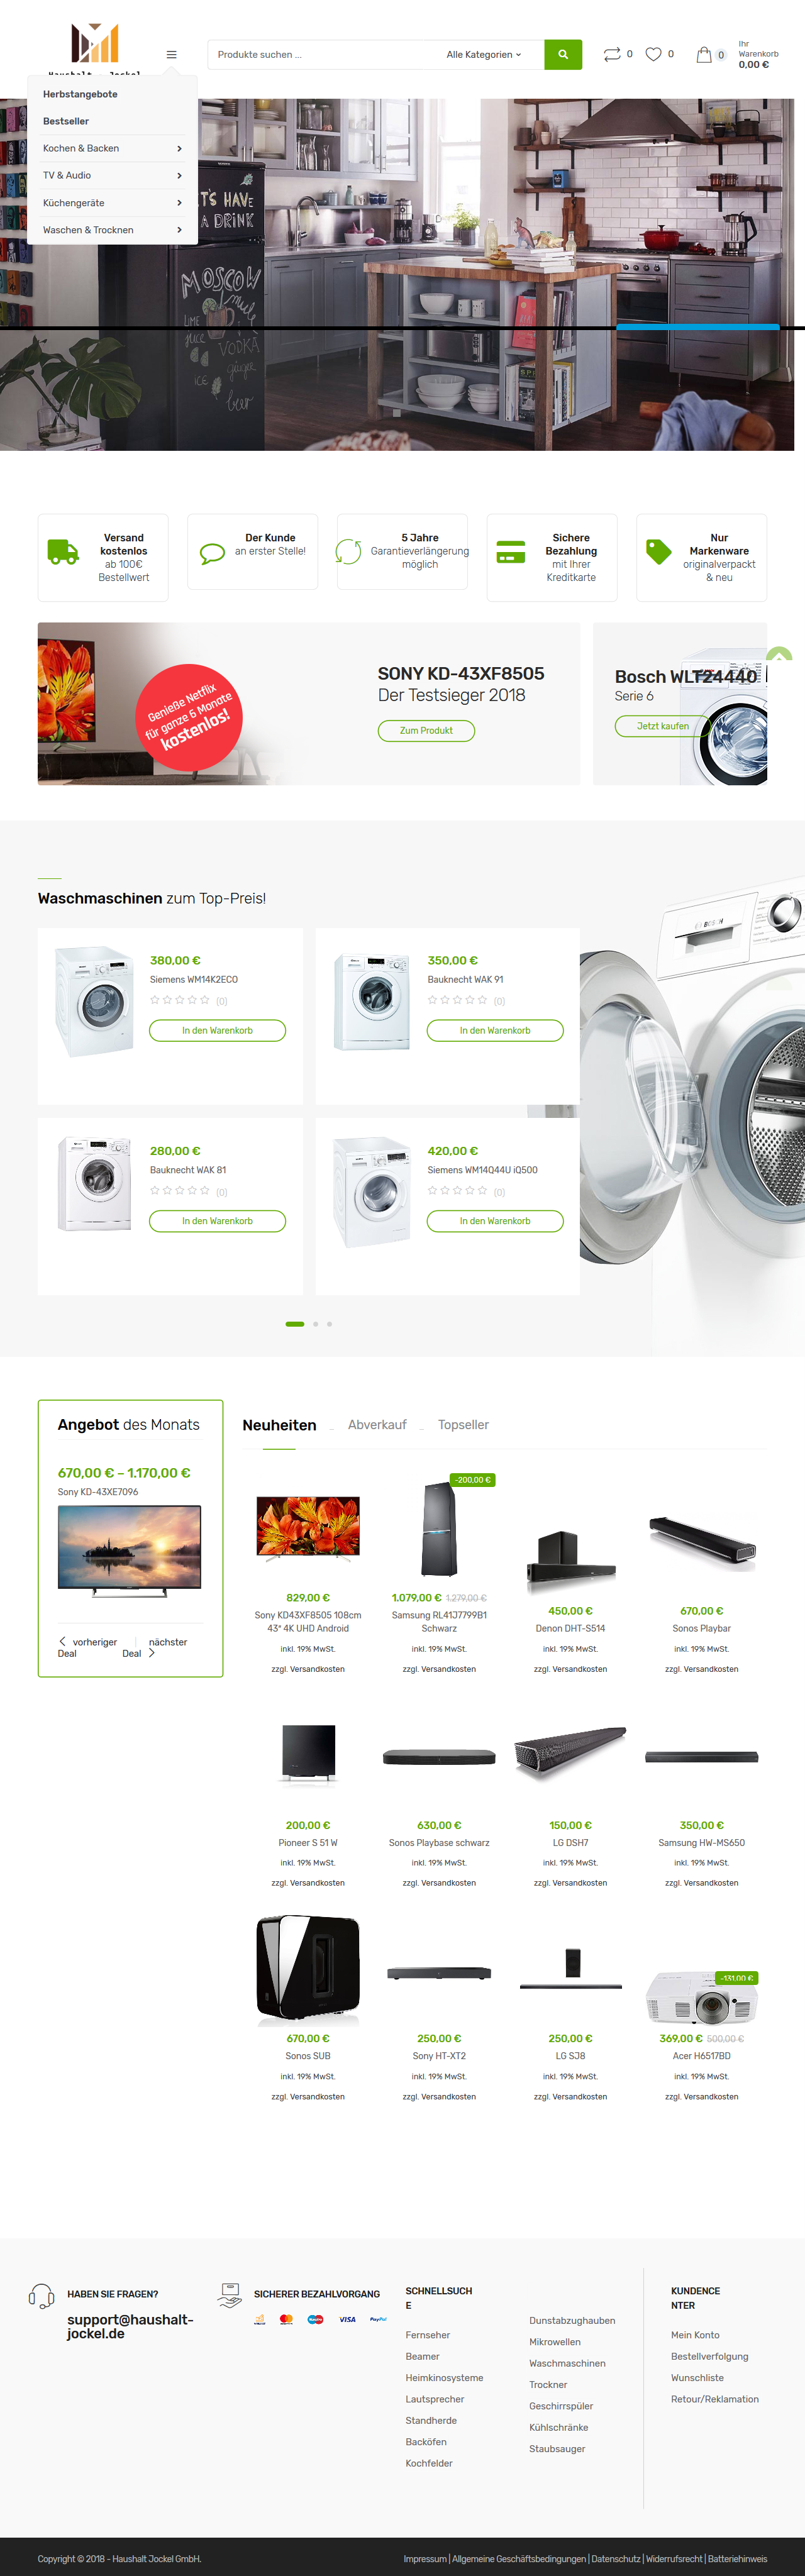
Task: Expand the Kochen & Backen submenu
Action: [x=112, y=148]
